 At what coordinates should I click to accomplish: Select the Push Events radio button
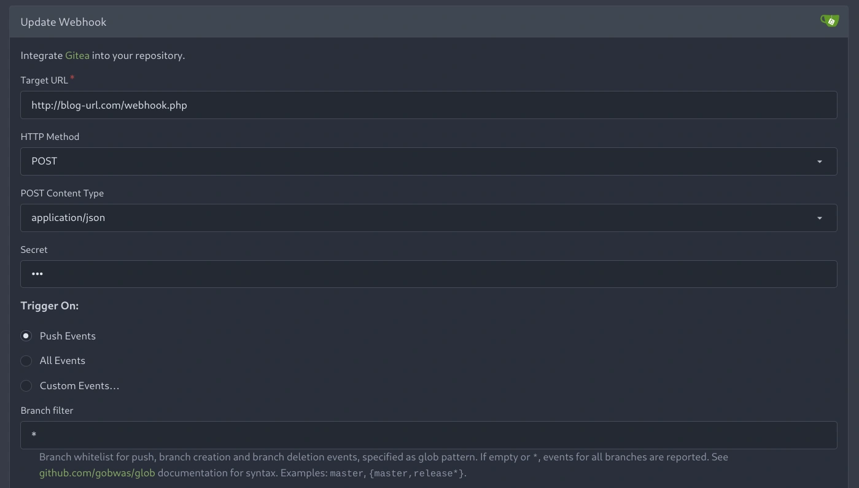coord(26,336)
